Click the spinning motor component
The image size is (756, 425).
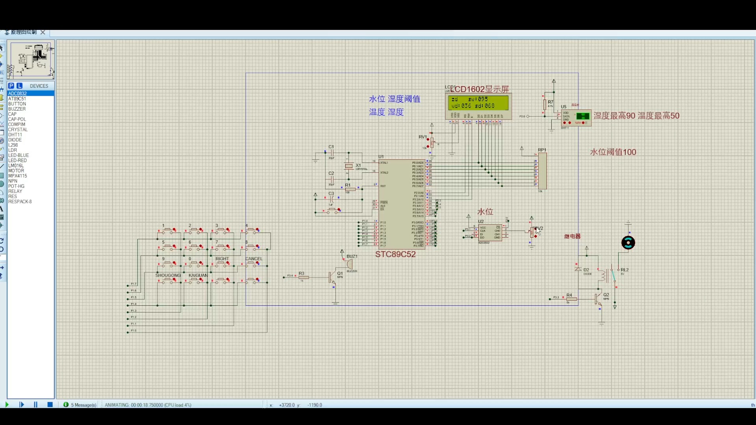[x=628, y=243]
